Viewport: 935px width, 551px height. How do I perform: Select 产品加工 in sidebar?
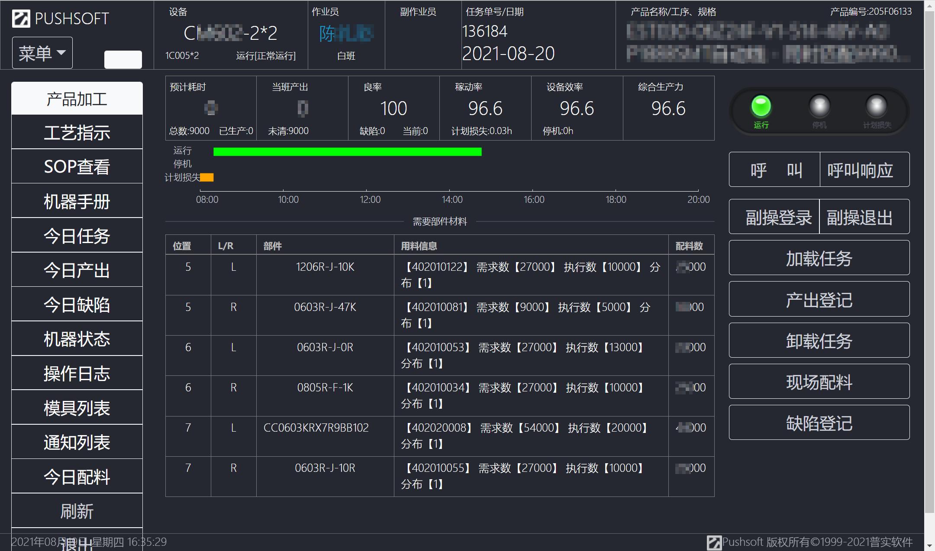pos(77,99)
